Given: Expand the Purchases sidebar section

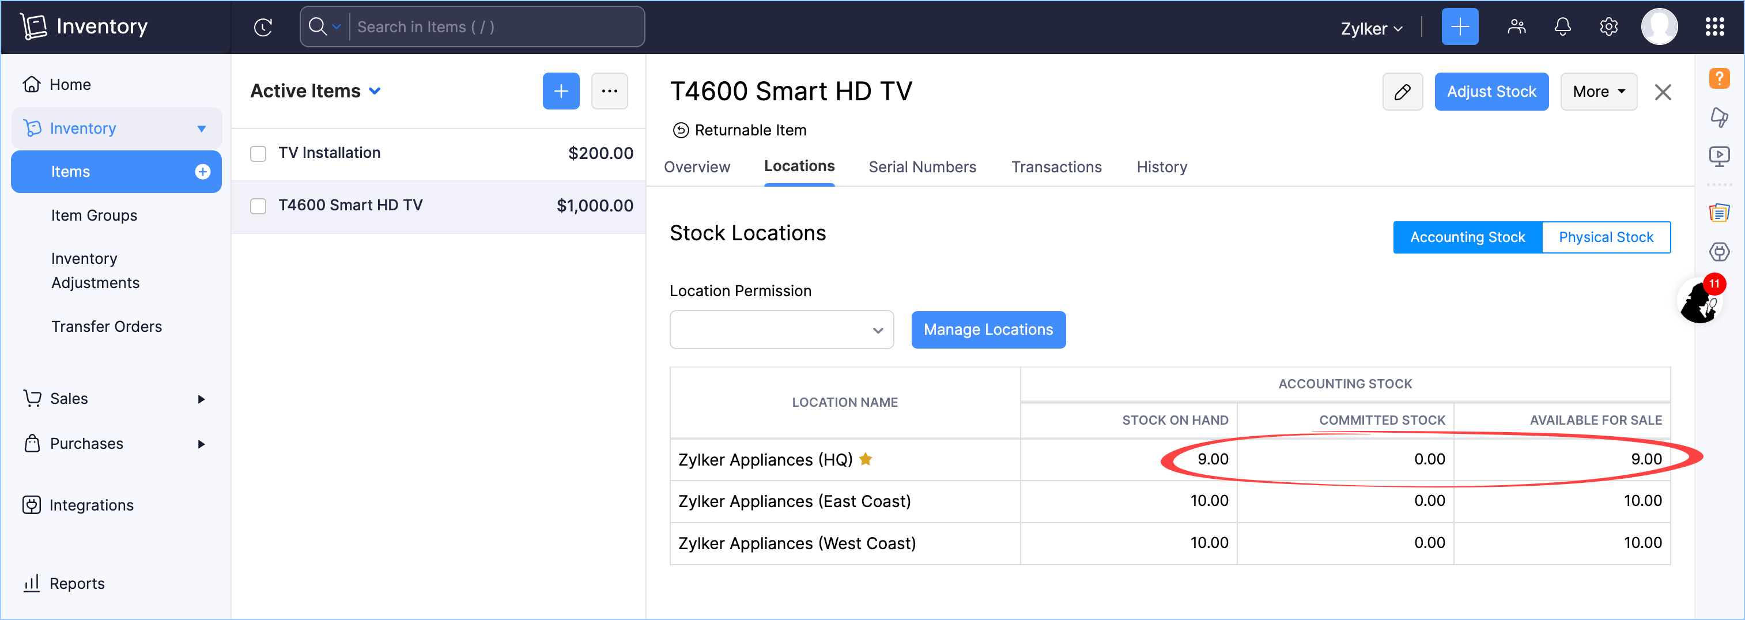Looking at the screenshot, I should tap(201, 444).
